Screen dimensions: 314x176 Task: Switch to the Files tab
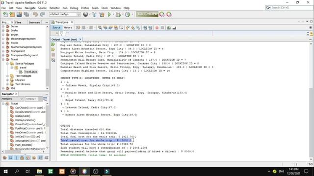click(x=18, y=22)
